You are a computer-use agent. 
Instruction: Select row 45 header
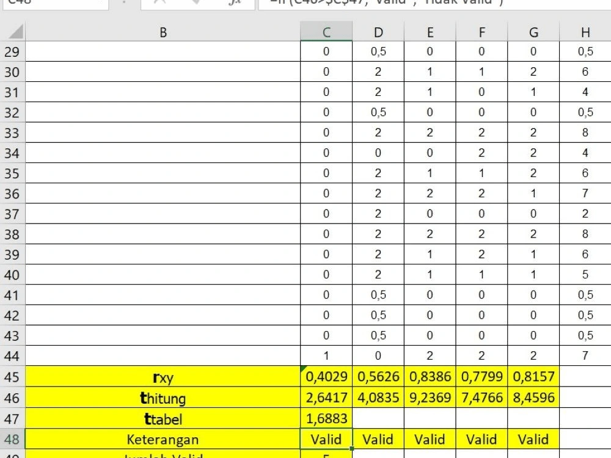(x=12, y=376)
